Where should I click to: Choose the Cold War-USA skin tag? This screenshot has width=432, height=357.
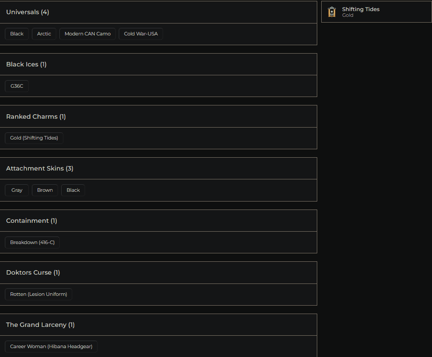tap(140, 34)
